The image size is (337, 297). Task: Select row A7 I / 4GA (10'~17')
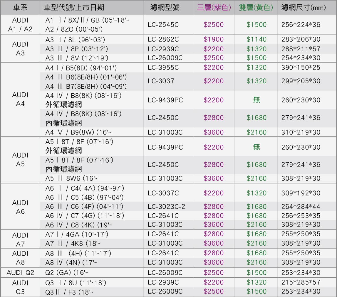click(x=77, y=234)
